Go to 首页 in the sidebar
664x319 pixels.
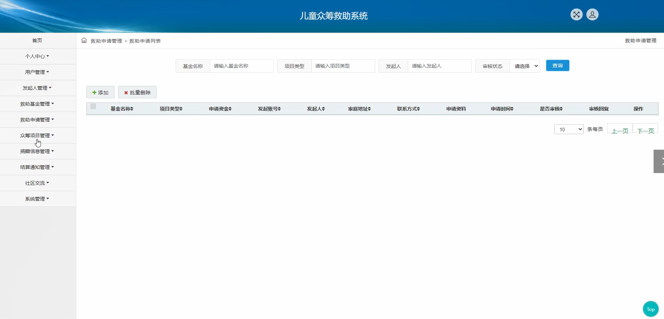(38, 40)
